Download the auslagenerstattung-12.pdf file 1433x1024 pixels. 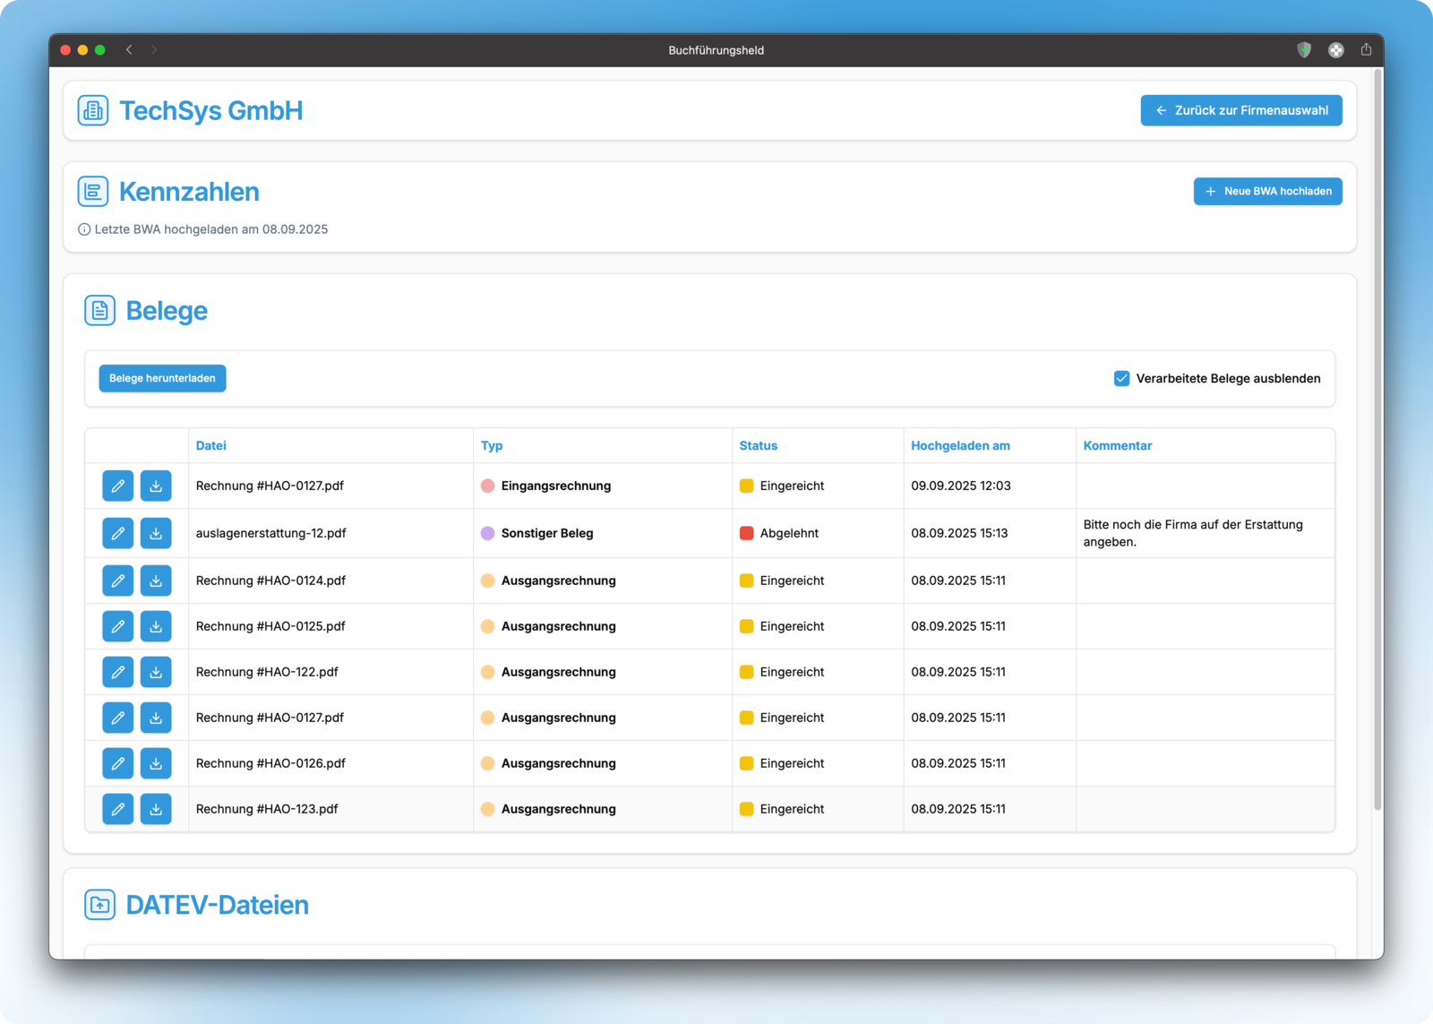156,533
